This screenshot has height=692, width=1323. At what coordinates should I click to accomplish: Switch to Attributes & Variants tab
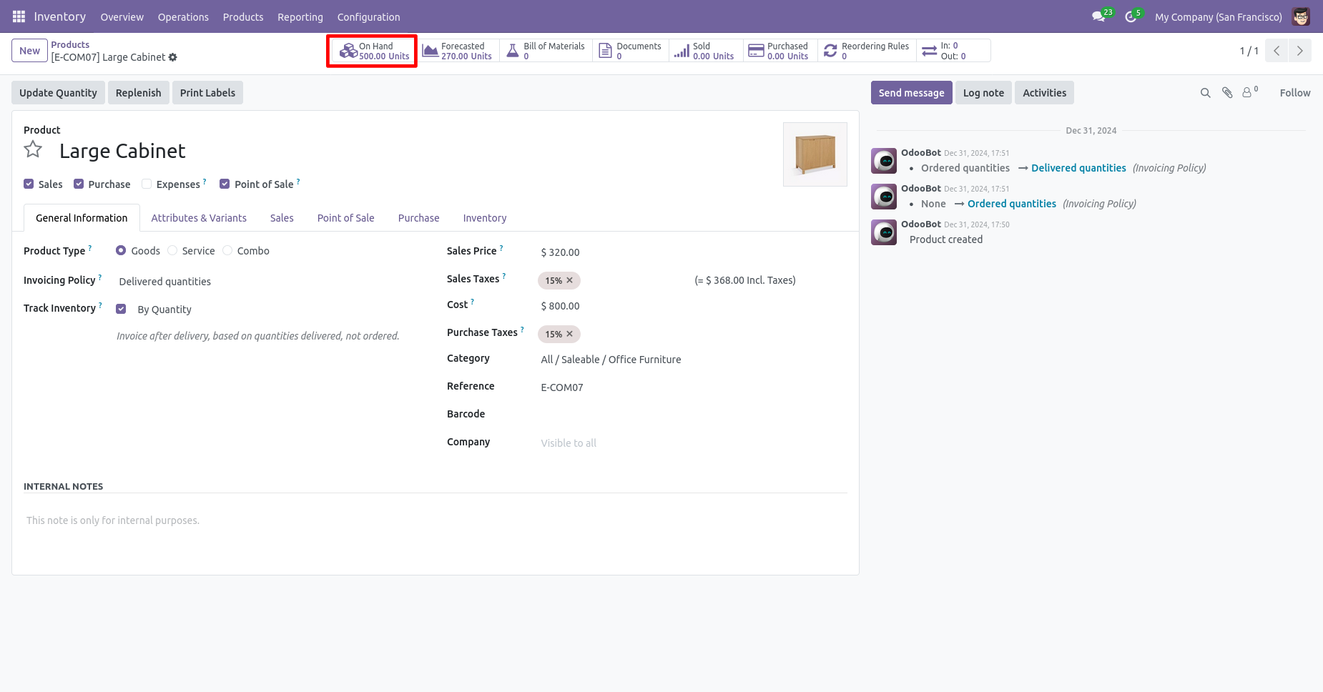coord(199,218)
